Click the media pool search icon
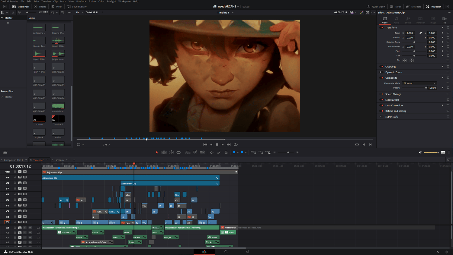 (53, 12)
